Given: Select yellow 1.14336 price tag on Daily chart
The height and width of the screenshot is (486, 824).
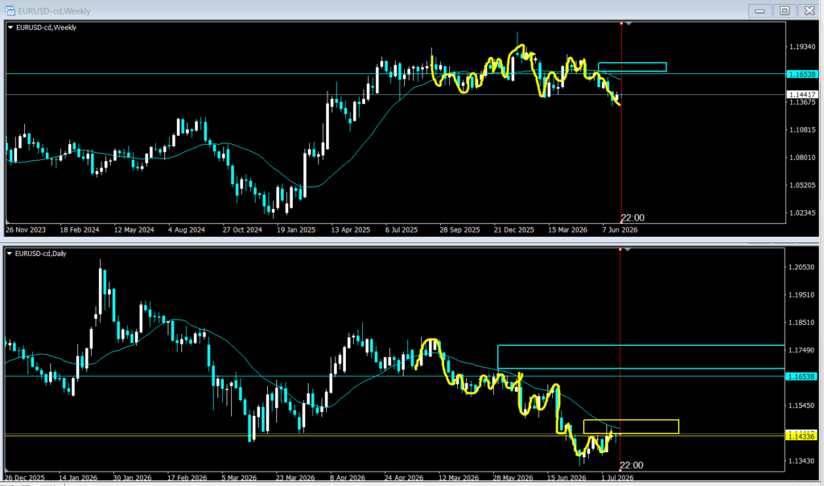Looking at the screenshot, I should click(x=801, y=436).
